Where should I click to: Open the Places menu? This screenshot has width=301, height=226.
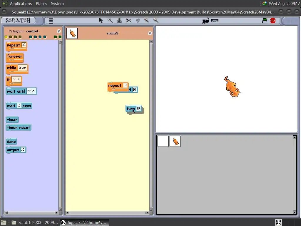(x=41, y=4)
